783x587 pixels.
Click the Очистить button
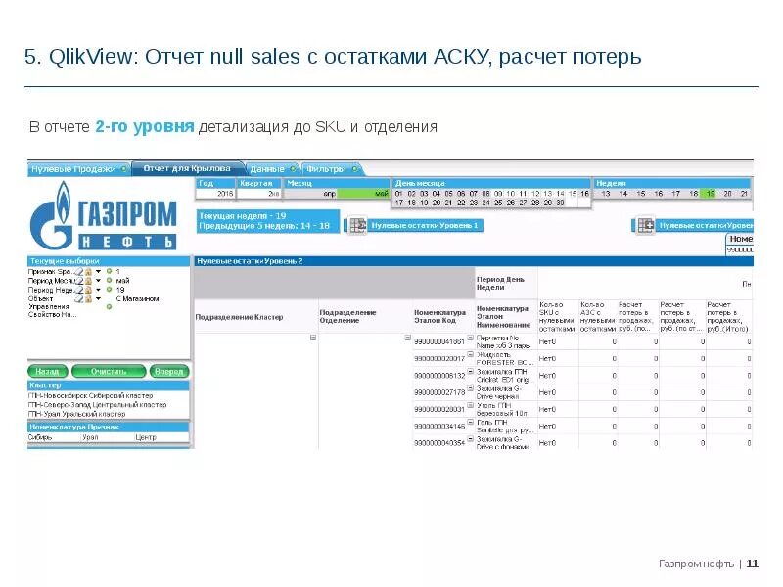(x=109, y=372)
